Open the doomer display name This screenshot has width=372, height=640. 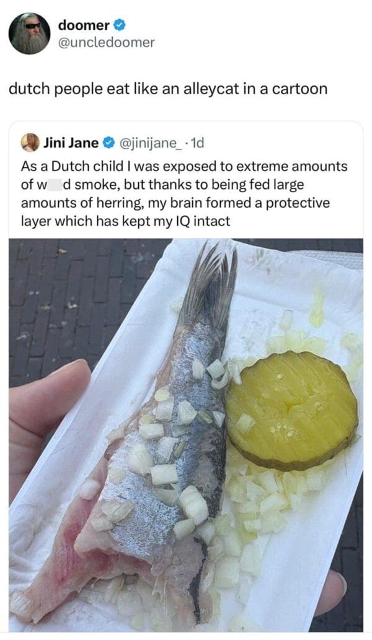pyautogui.click(x=84, y=25)
